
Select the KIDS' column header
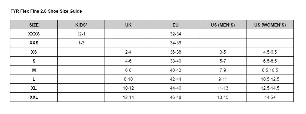coord(81,25)
